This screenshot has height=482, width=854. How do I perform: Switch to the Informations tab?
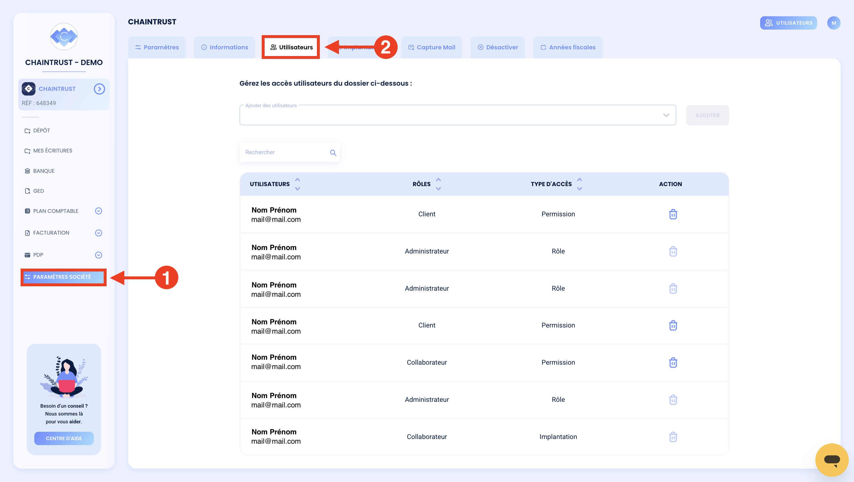click(x=225, y=47)
